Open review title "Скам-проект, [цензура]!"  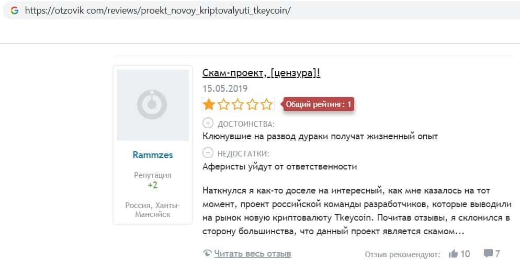pos(261,72)
